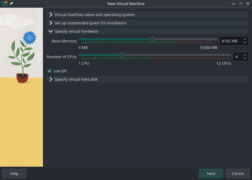Viewport: 252px width, 180px height.
Task: Click the keep-below arrow in title bar
Action: click(234, 4)
